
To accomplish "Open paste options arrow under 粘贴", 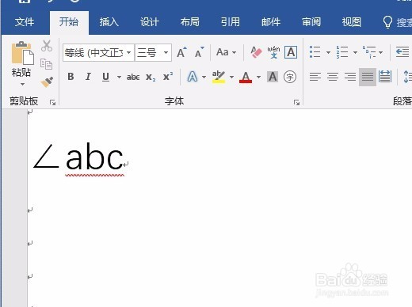I will pyautogui.click(x=22, y=84).
